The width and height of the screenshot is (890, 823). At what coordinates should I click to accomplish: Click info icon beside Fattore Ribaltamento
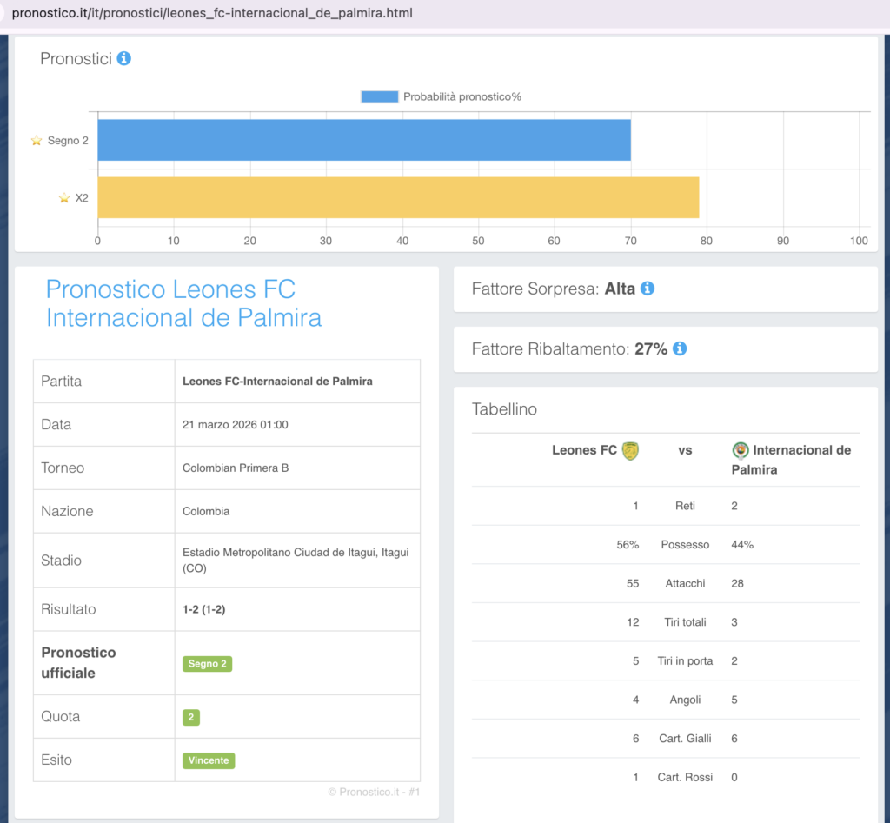coord(680,348)
